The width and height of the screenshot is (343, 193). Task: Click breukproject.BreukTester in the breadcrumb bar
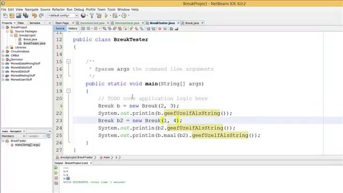[76, 157]
